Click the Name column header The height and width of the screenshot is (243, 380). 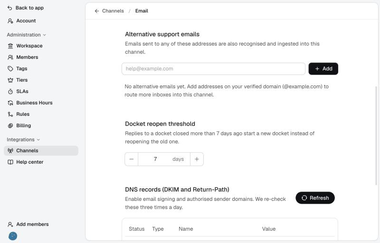pos(186,229)
